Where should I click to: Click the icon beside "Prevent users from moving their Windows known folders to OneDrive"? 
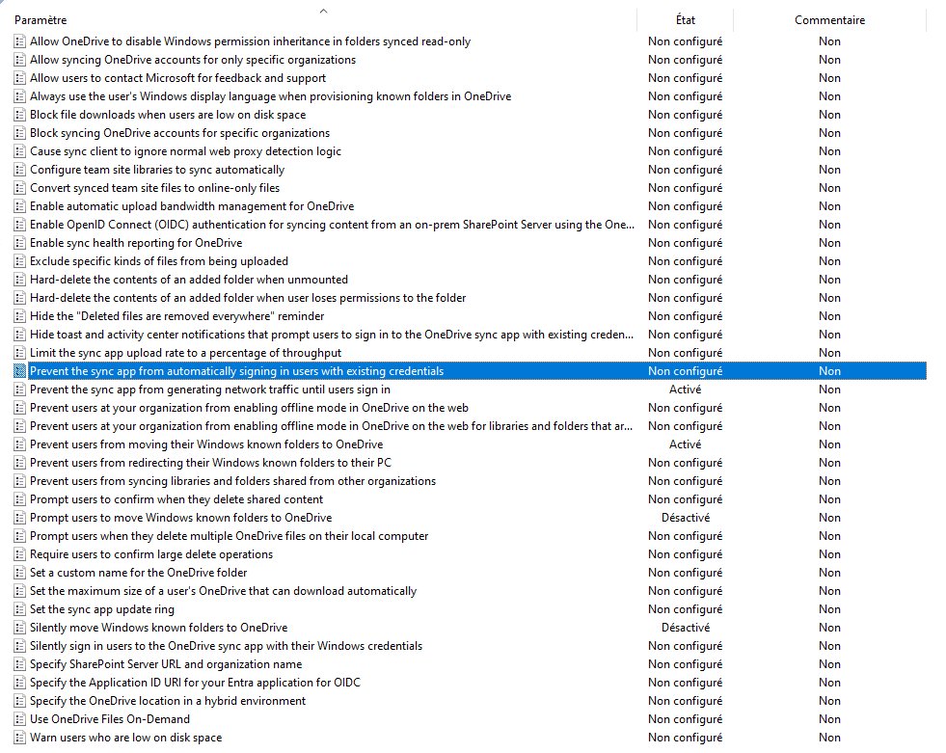pyautogui.click(x=20, y=444)
